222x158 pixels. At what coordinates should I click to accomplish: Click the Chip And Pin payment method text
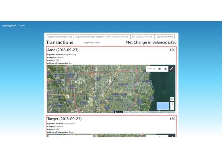tap(70, 123)
